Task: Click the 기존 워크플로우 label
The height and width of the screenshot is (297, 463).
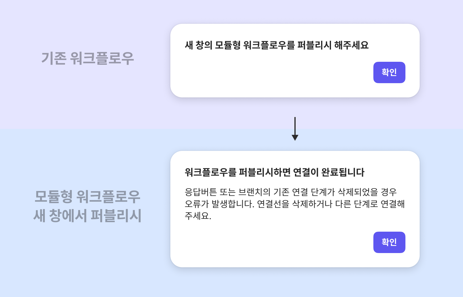Action: (88, 58)
